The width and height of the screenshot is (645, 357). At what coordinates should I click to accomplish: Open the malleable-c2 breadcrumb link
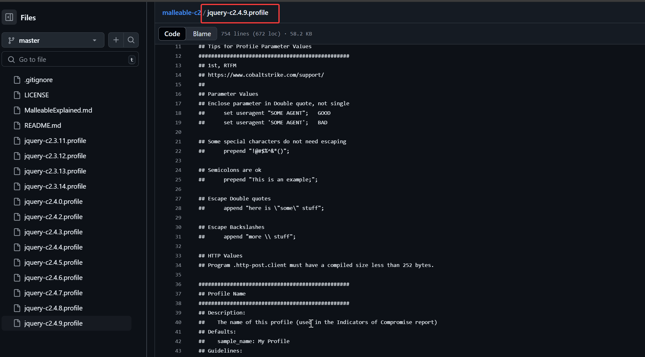(181, 13)
